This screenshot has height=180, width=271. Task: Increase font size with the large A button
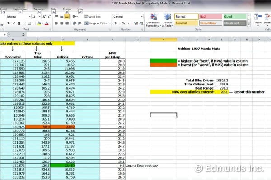pyautogui.click(x=44, y=17)
